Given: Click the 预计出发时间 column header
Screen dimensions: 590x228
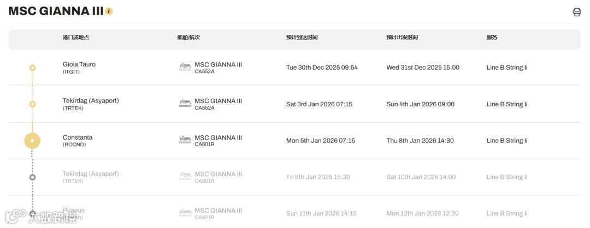Looking at the screenshot, I should [402, 38].
